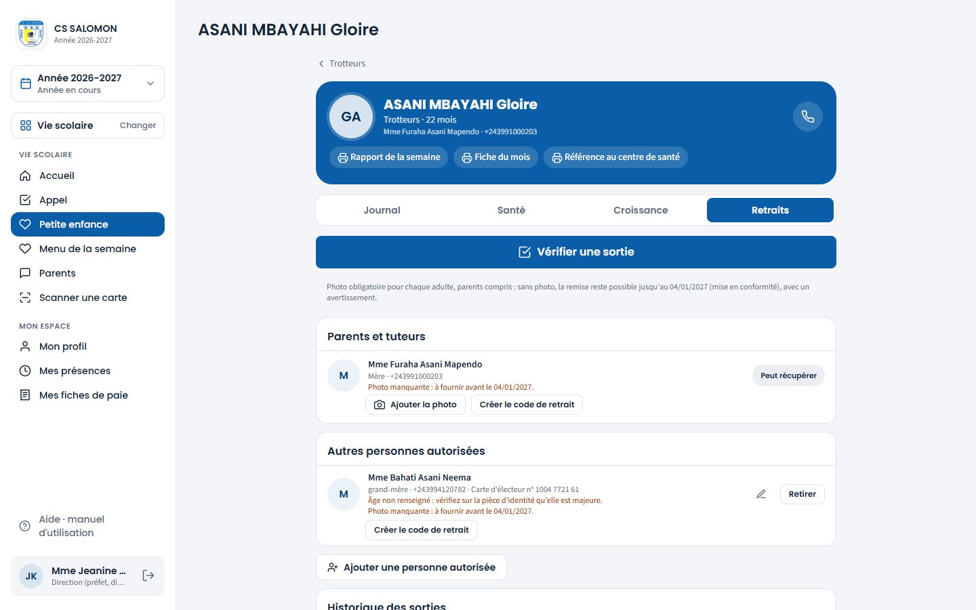This screenshot has width=976, height=610.
Task: Click Ajouter une personne autorisée
Action: point(411,567)
